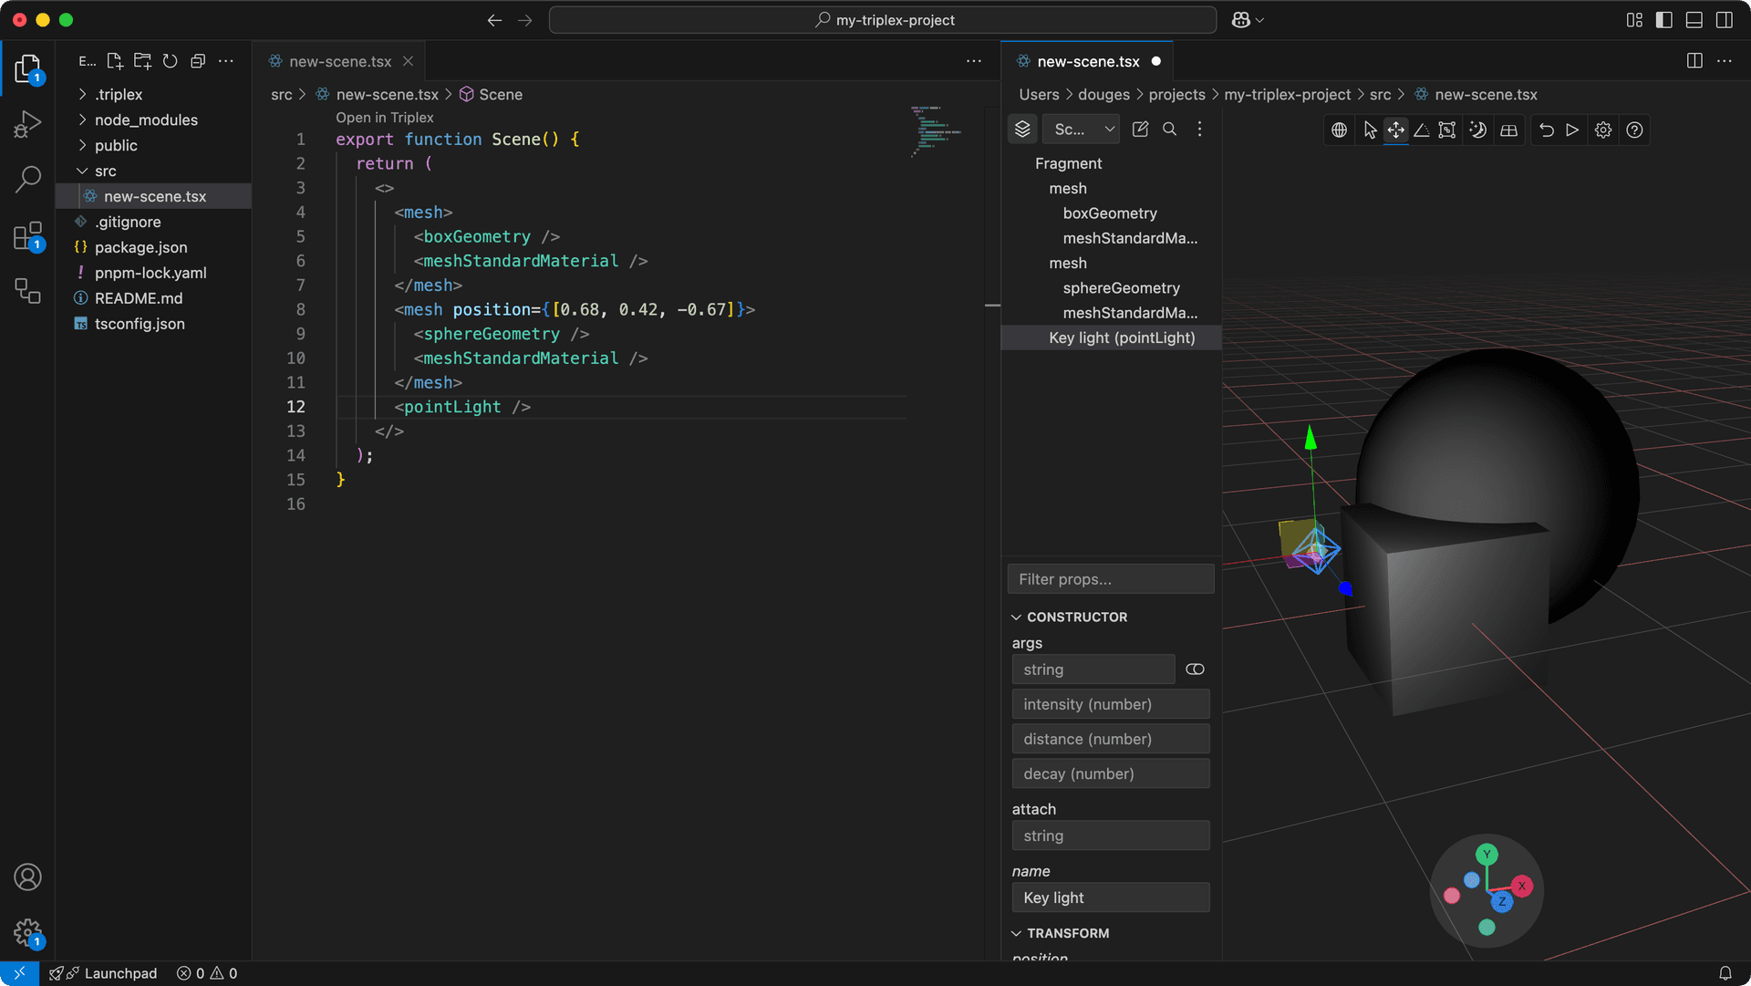
Task: Select Key light (pointLight) in tree
Action: click(x=1121, y=337)
